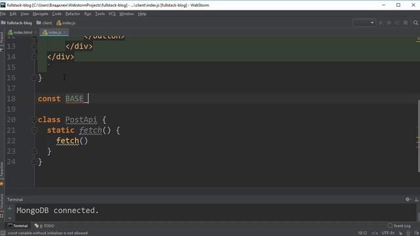Click the MongoDB connected terminal output
The height and width of the screenshot is (236, 420).
(58, 210)
